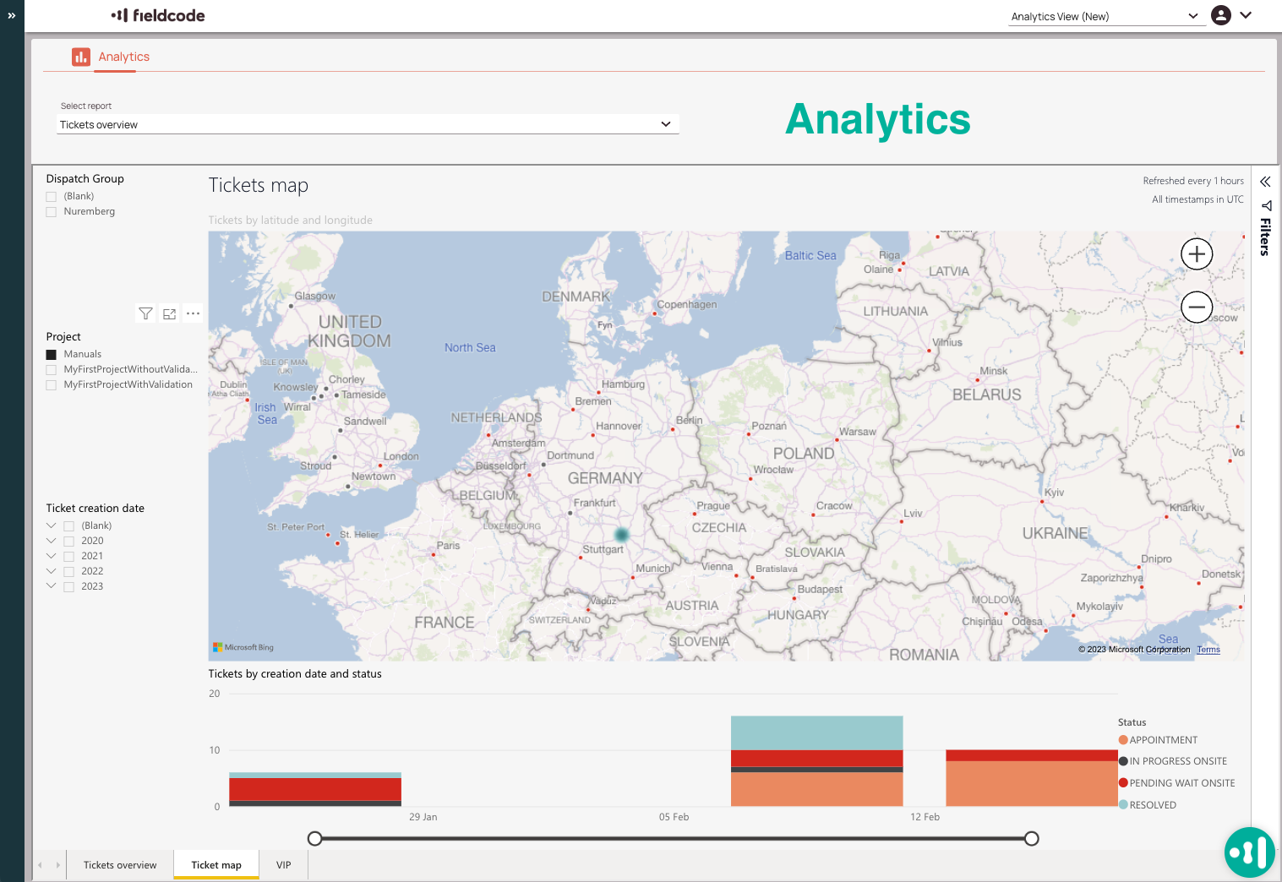
Task: Open the VIP report tab
Action: (x=283, y=865)
